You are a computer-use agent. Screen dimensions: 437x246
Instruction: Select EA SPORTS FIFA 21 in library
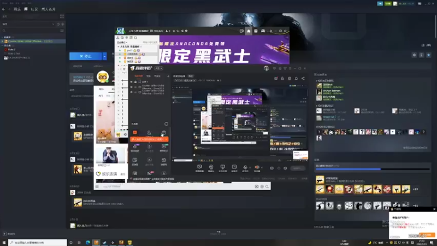coord(17,58)
